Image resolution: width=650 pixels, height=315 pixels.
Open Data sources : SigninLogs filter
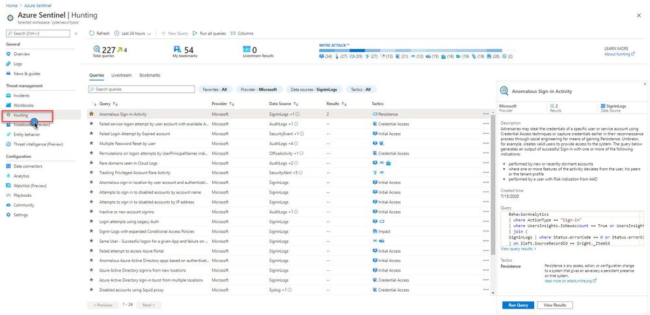click(314, 90)
